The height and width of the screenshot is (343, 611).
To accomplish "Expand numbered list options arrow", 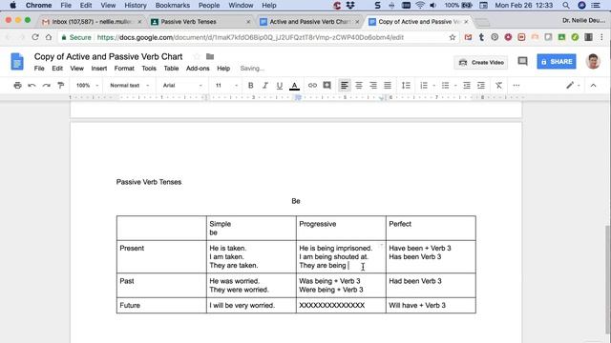I will coord(434,86).
